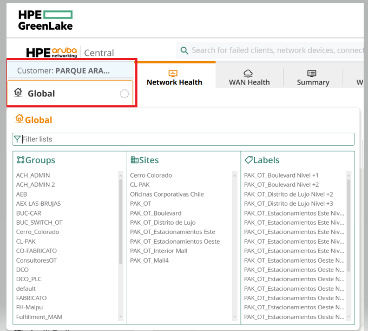
Task: Select label PAK_OT_Boulevard Nivel +2
Action: pyautogui.click(x=281, y=185)
